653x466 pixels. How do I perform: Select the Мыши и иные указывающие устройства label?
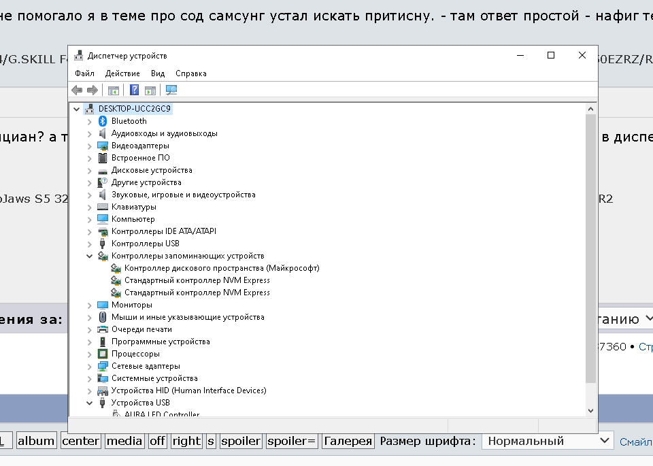coord(188,317)
